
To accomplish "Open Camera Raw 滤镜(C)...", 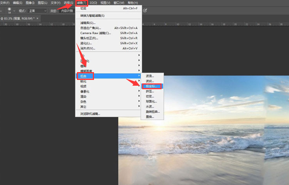I will (x=108, y=33).
